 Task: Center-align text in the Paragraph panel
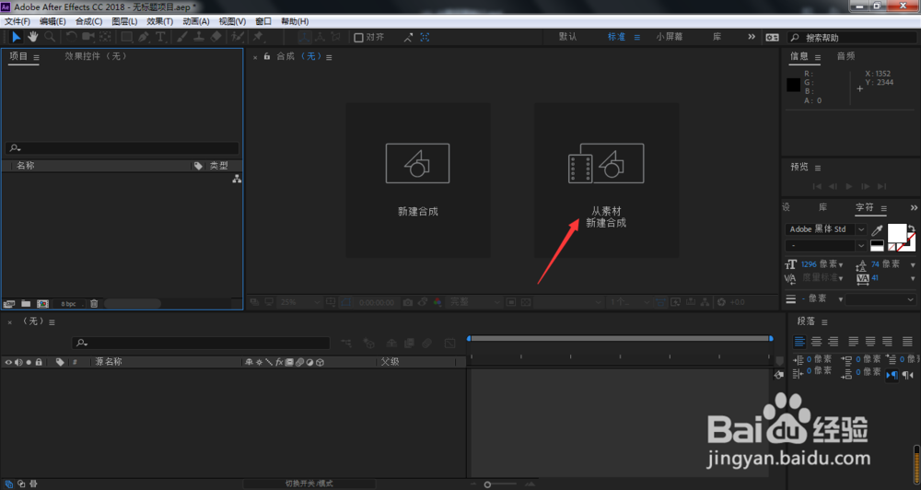pos(816,342)
